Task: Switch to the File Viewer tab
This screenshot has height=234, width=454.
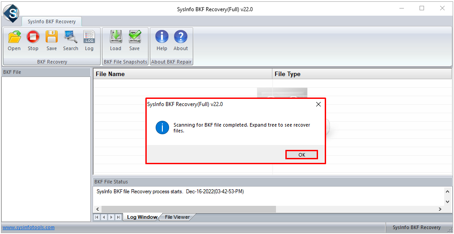Action: [177, 217]
